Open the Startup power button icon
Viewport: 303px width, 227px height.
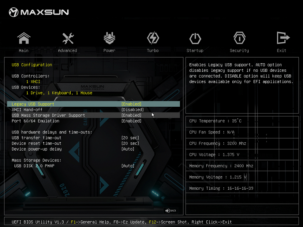click(195, 38)
